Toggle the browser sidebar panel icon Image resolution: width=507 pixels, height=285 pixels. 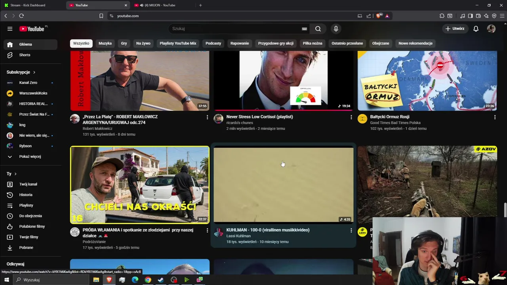pos(470,16)
